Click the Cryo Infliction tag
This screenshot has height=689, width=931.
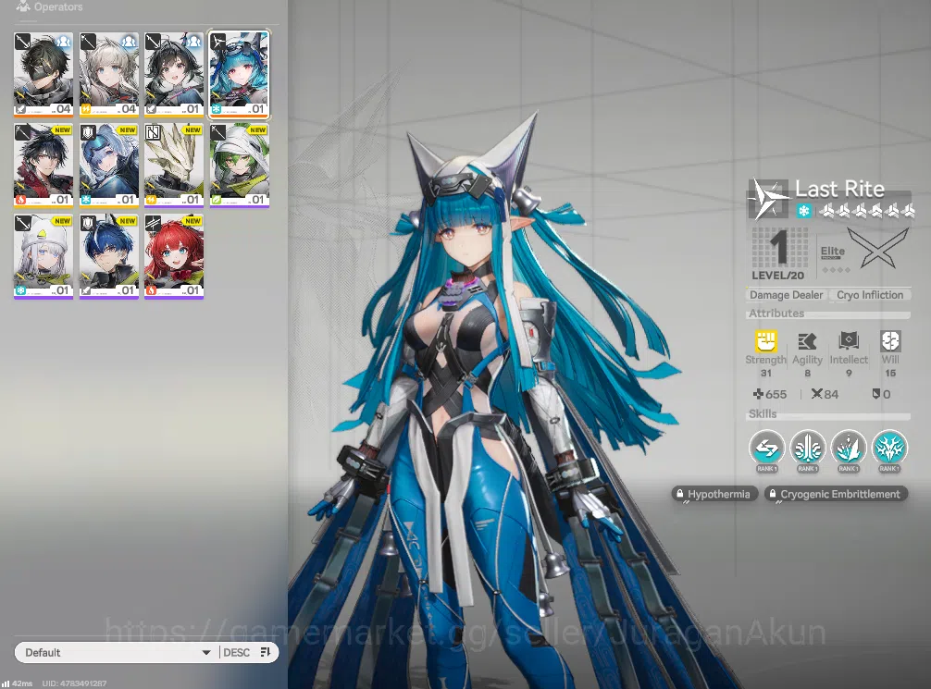870,295
